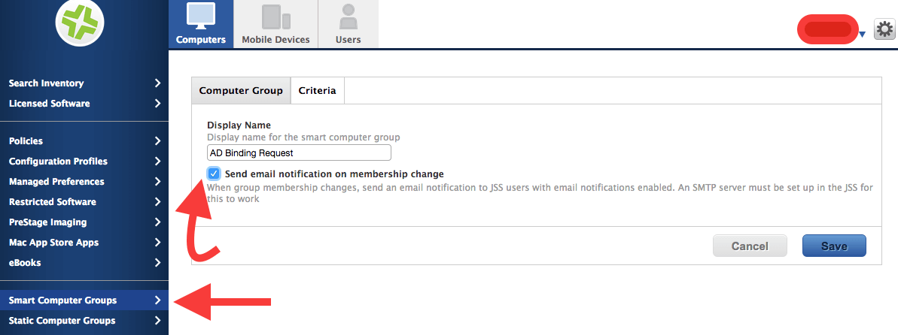Open the Users icon
The height and width of the screenshot is (335, 898).
click(349, 17)
